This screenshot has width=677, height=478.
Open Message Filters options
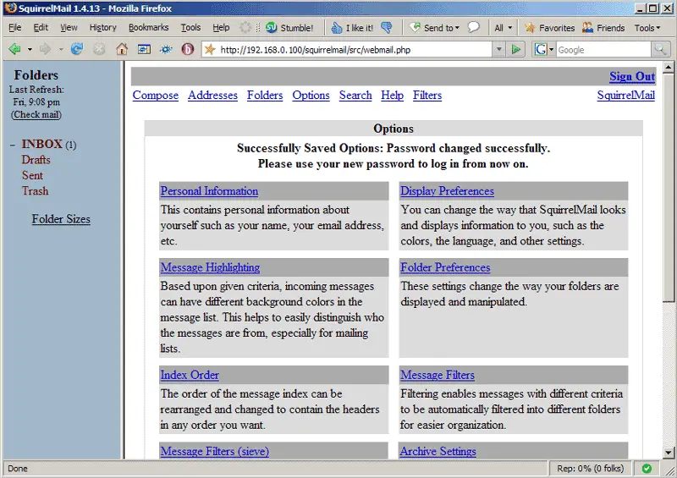tap(438, 375)
